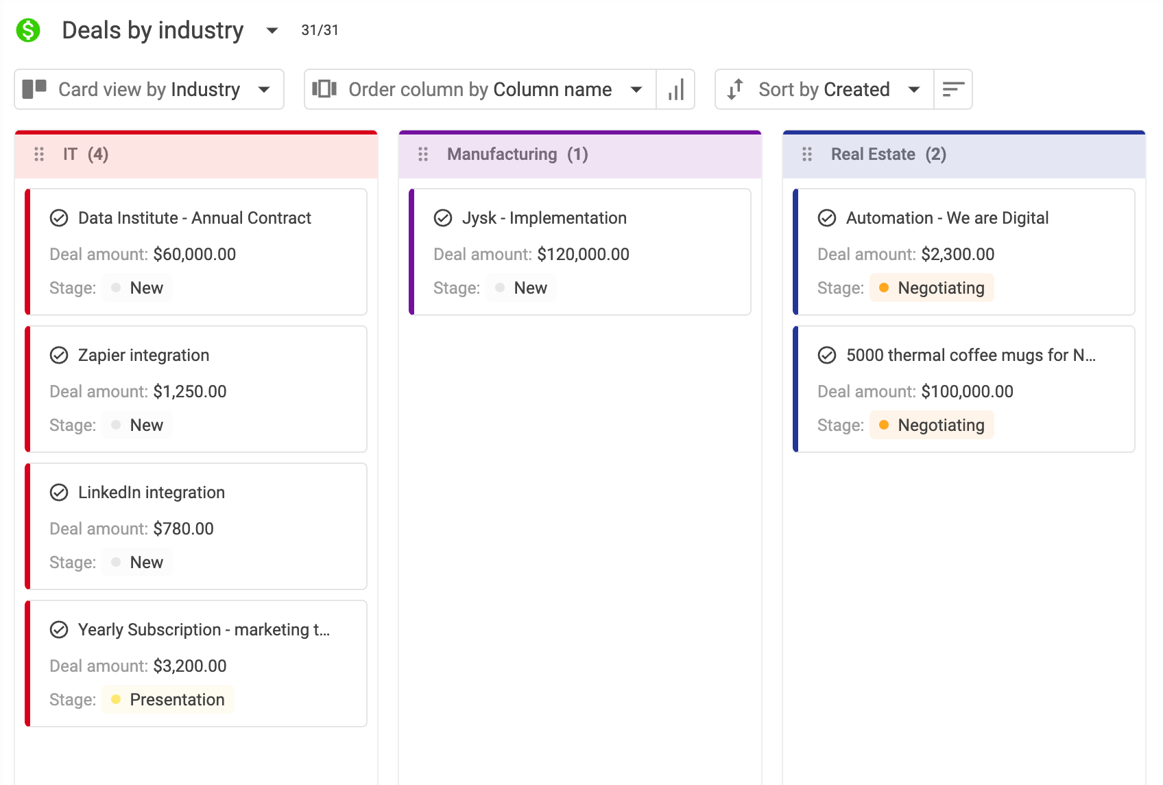Click the drag handle on the IT column
This screenshot has height=785, width=1163.
pos(39,154)
